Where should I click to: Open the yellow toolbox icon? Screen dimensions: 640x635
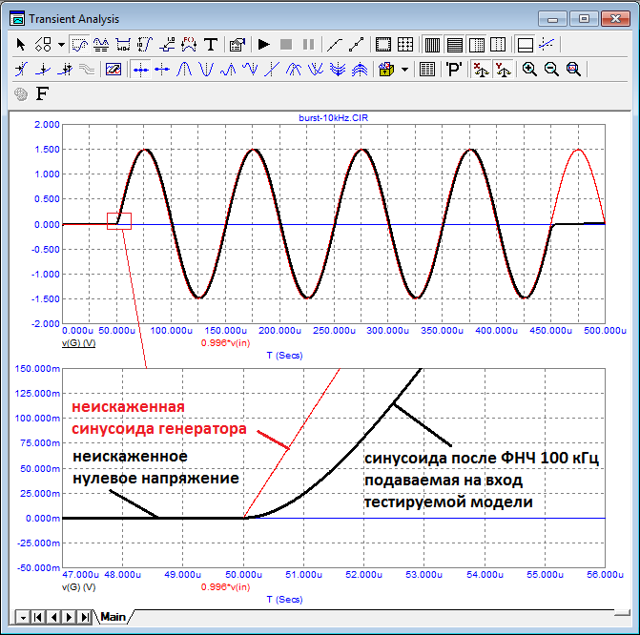[386, 70]
